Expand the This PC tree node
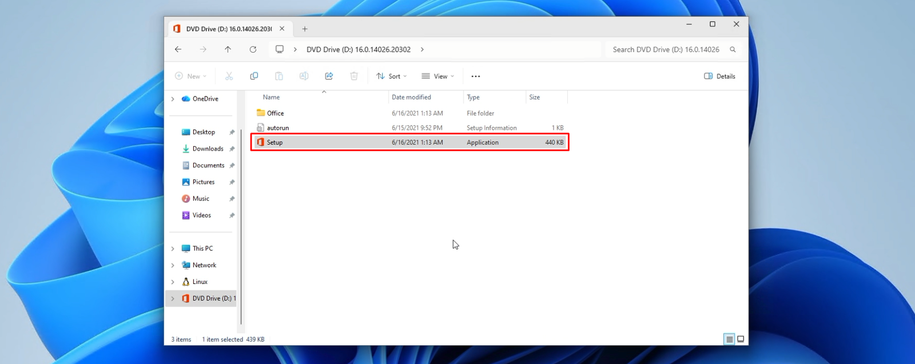 (173, 249)
